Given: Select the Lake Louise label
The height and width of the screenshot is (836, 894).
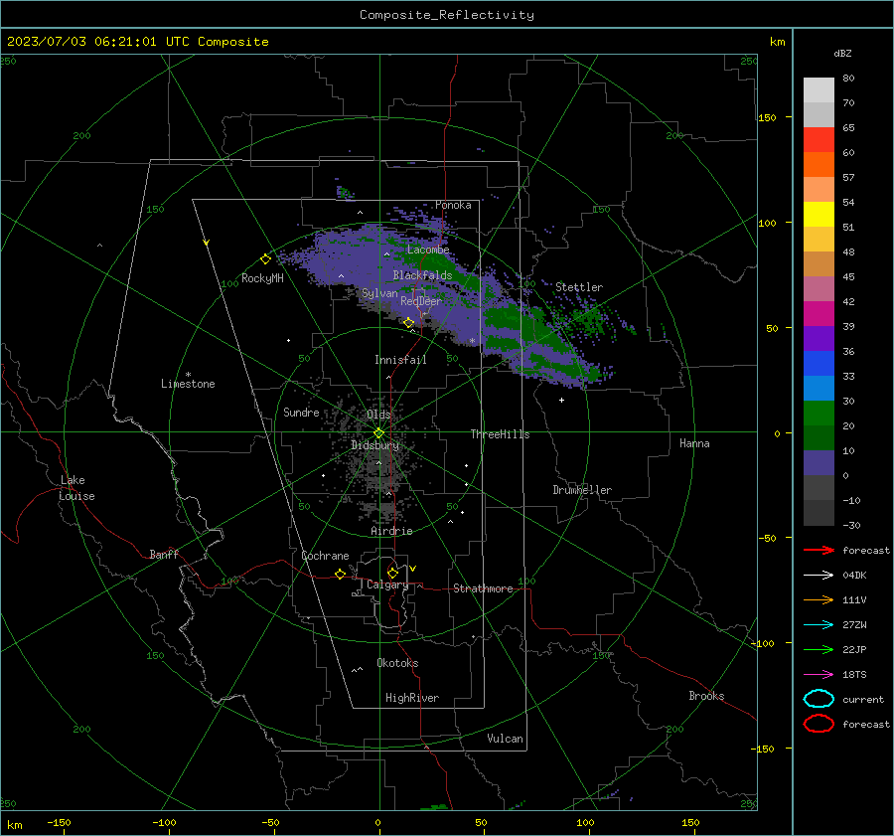Looking at the screenshot, I should click(x=76, y=488).
